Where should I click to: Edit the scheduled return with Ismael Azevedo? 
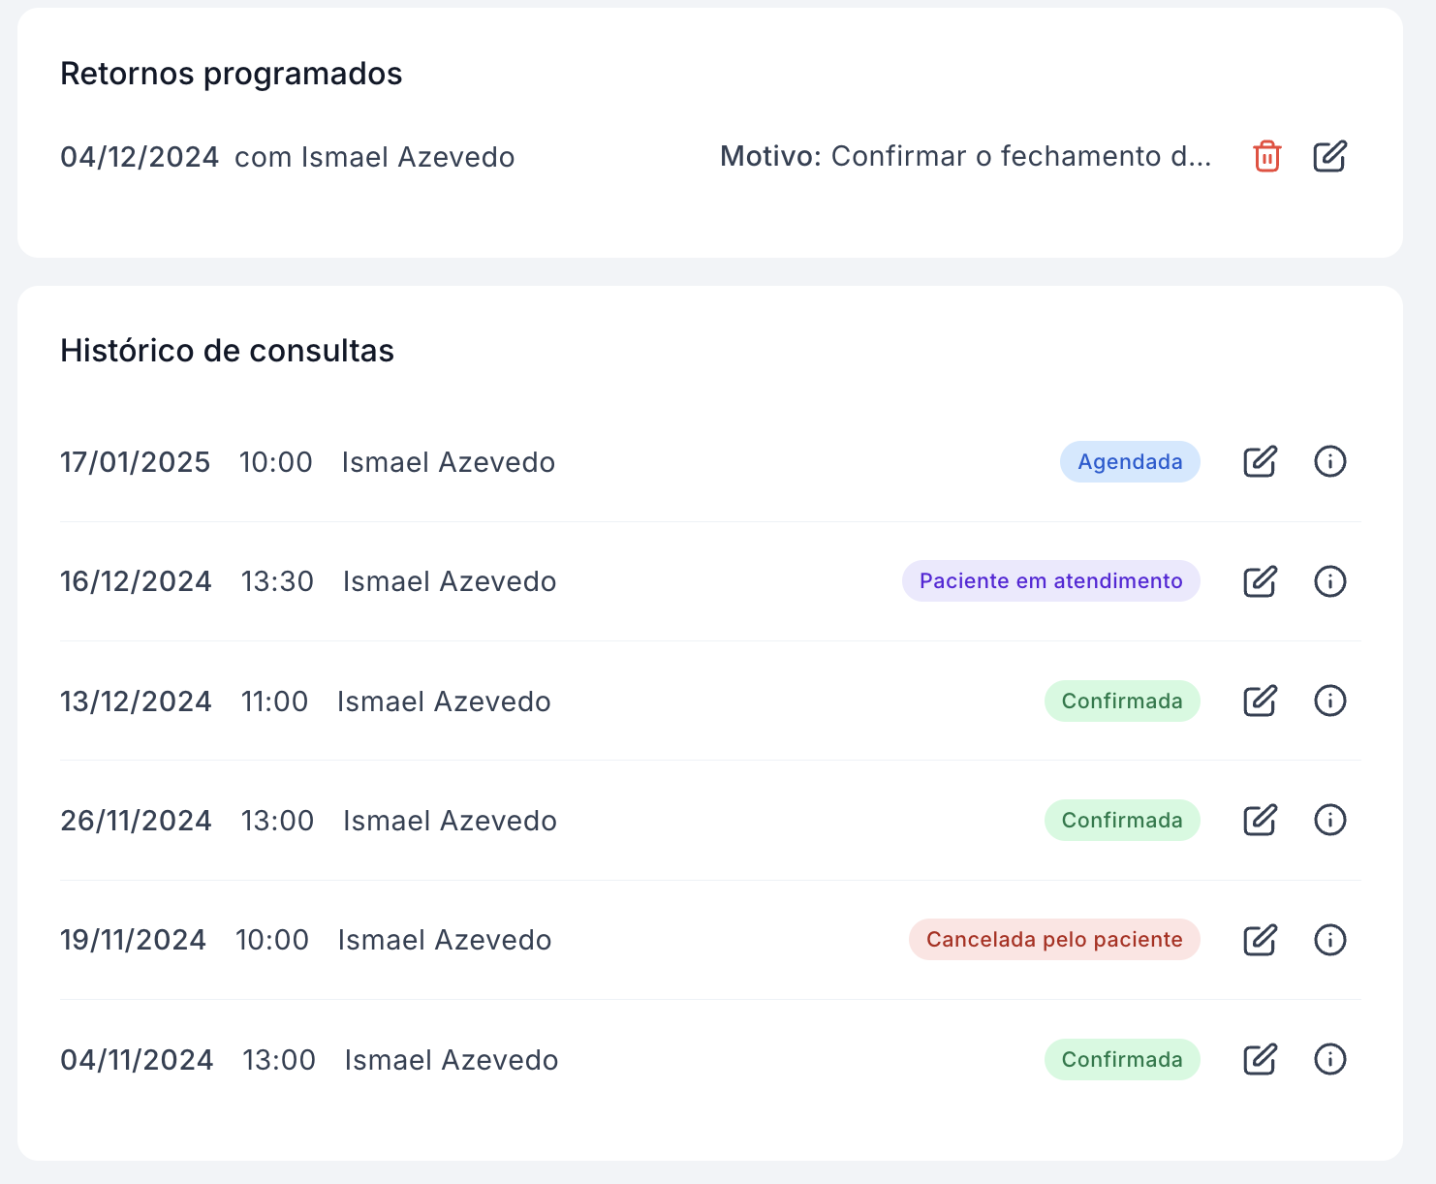pos(1329,156)
